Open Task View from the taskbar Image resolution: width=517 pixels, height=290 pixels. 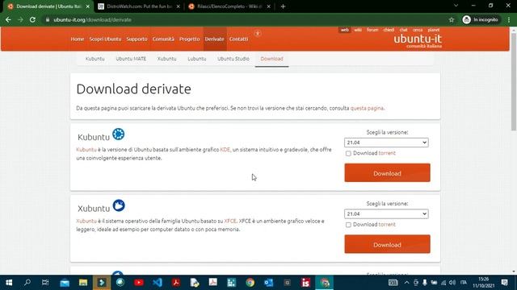pos(45,283)
